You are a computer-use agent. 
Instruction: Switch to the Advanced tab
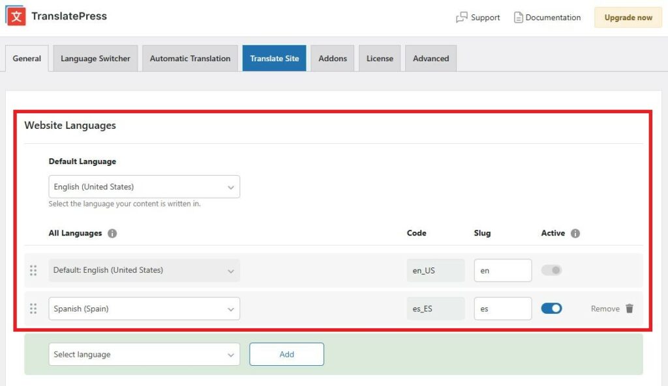coord(431,58)
